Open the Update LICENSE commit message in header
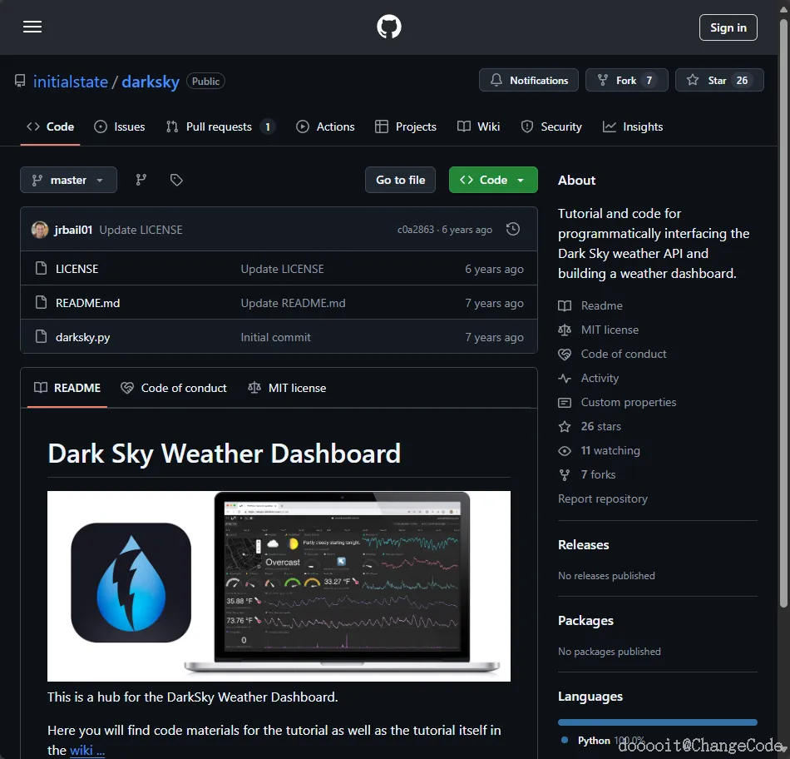Screen dimensions: 790x759 point(141,230)
